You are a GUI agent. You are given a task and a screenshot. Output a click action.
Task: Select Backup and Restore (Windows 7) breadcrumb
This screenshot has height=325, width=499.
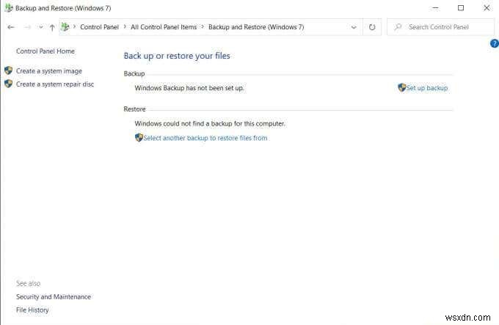pos(256,27)
